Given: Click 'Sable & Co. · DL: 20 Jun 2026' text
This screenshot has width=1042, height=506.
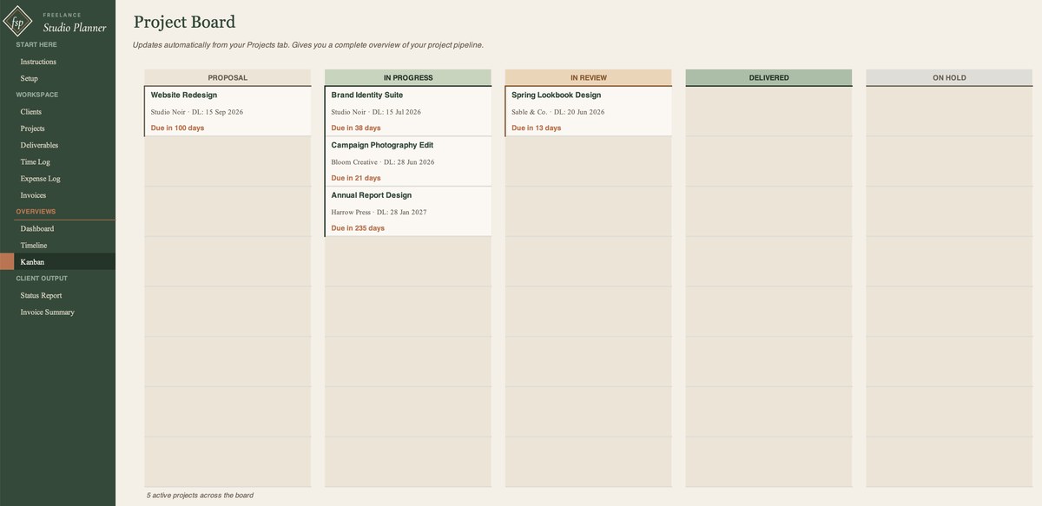Looking at the screenshot, I should point(558,112).
